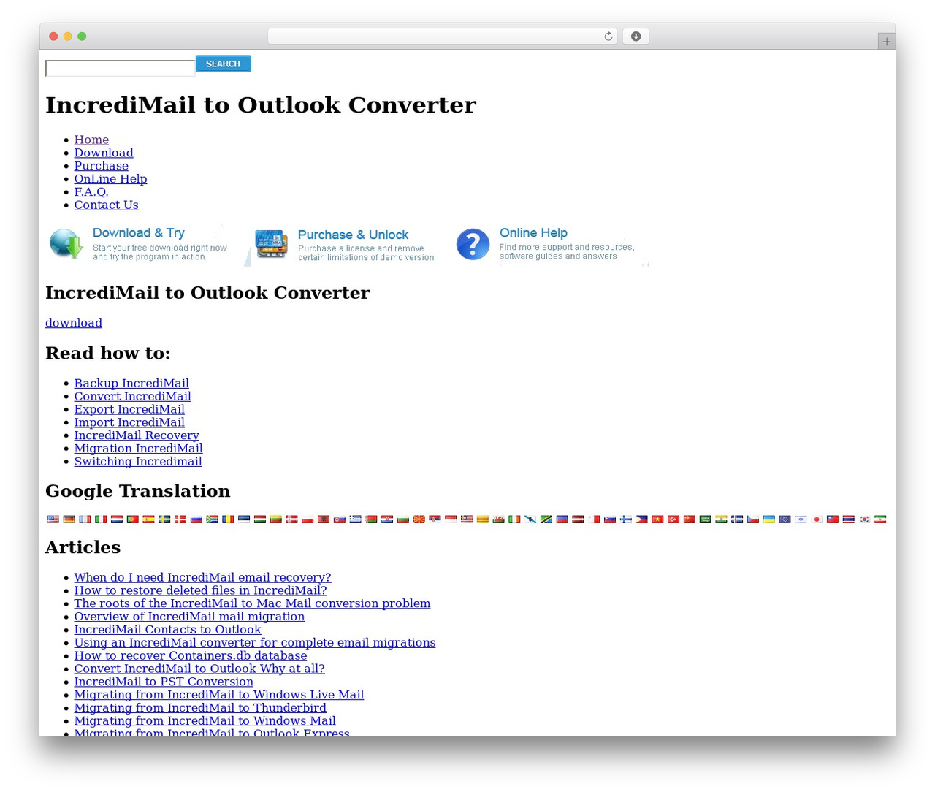Pick the Turkish flag translation icon
The height and width of the screenshot is (792, 935).
click(x=673, y=519)
